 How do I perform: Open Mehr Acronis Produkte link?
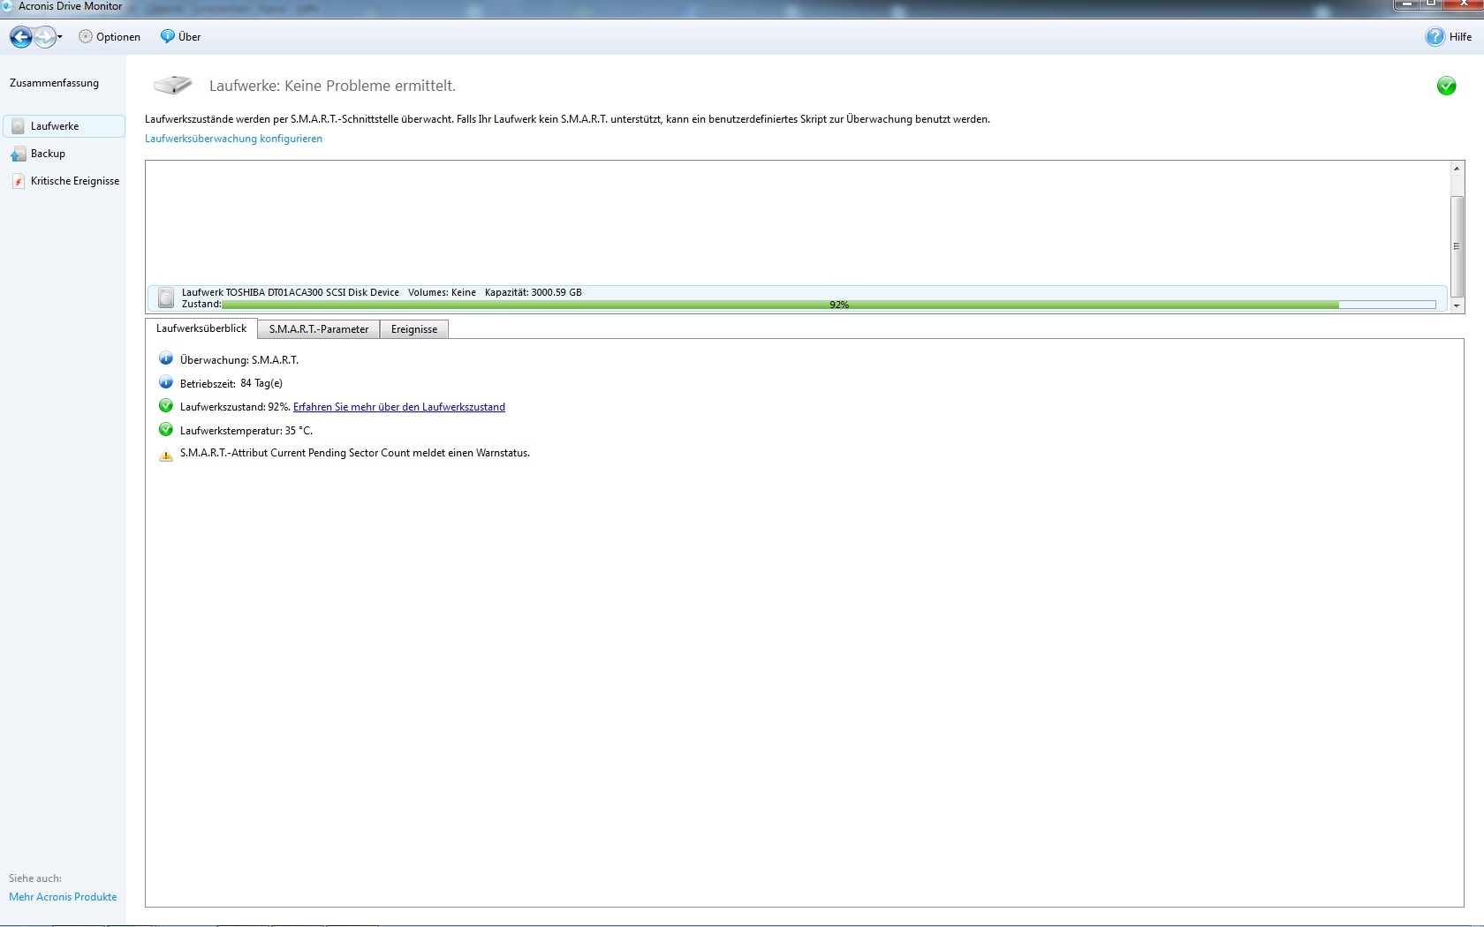coord(63,897)
